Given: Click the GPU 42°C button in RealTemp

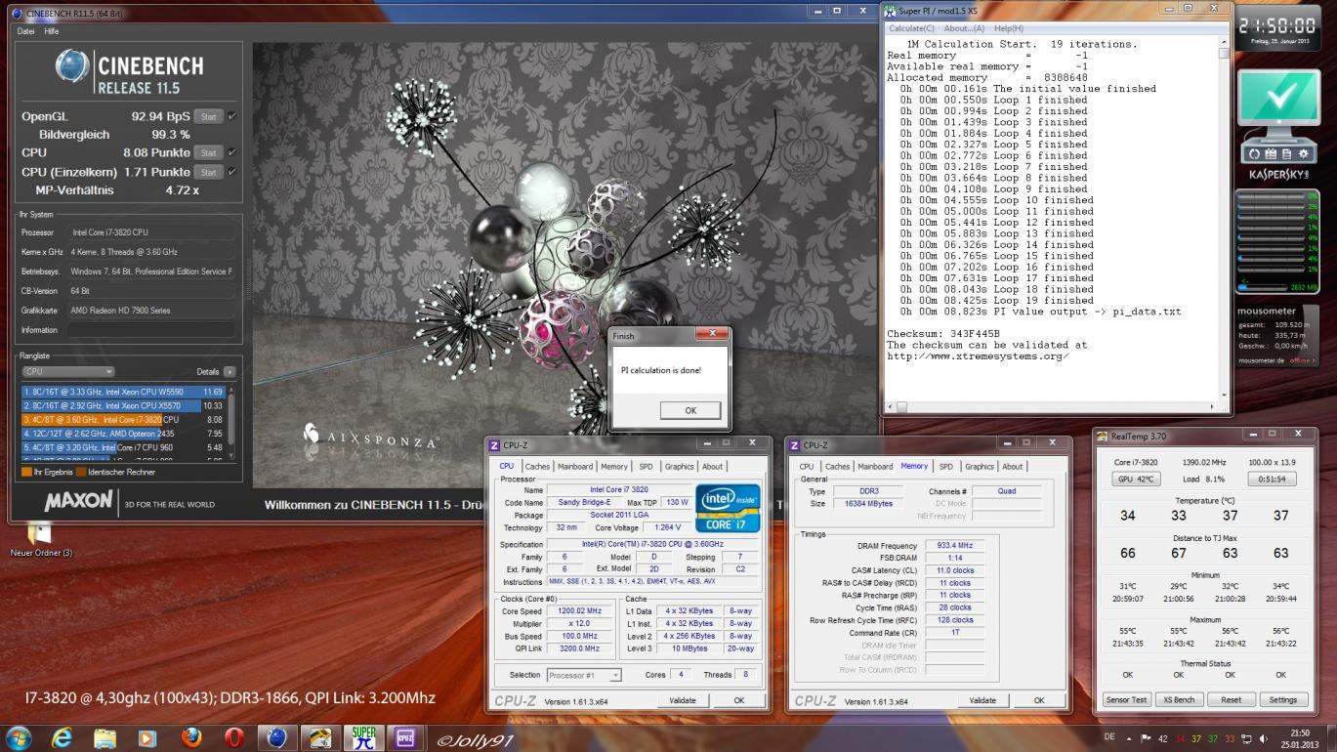Looking at the screenshot, I should click(1135, 479).
